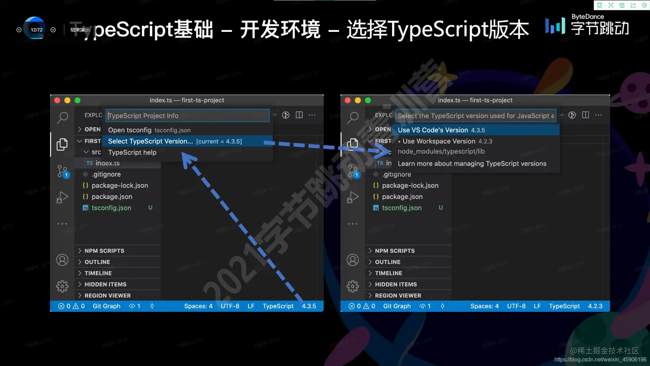
Task: Expand OPEN editors section in left window
Action: [89, 129]
